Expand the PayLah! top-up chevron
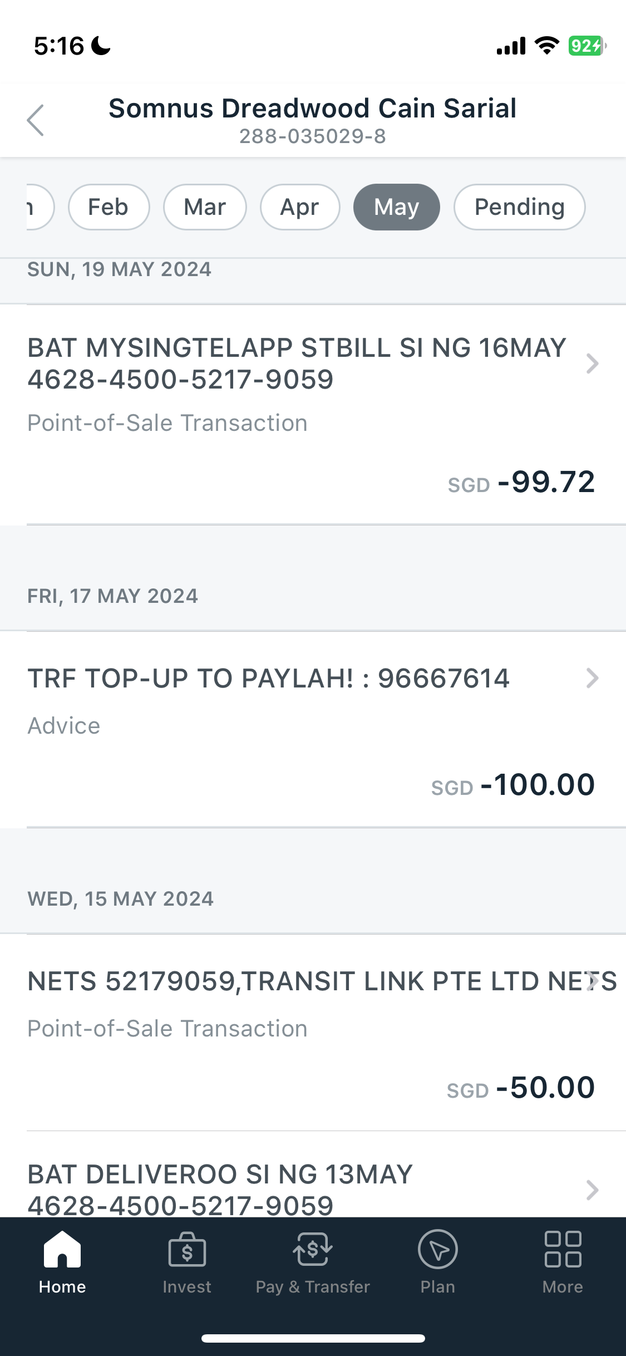This screenshot has width=626, height=1356. [592, 678]
